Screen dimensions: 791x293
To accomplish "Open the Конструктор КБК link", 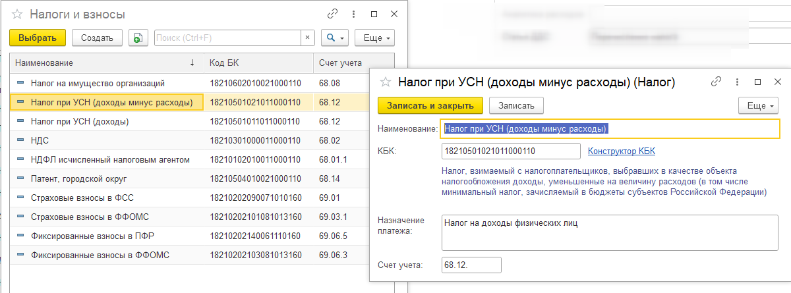I will [621, 151].
